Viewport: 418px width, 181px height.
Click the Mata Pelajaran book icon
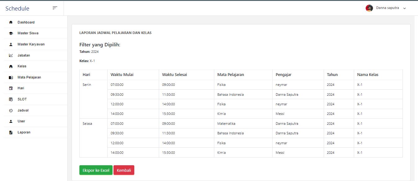[11, 78]
